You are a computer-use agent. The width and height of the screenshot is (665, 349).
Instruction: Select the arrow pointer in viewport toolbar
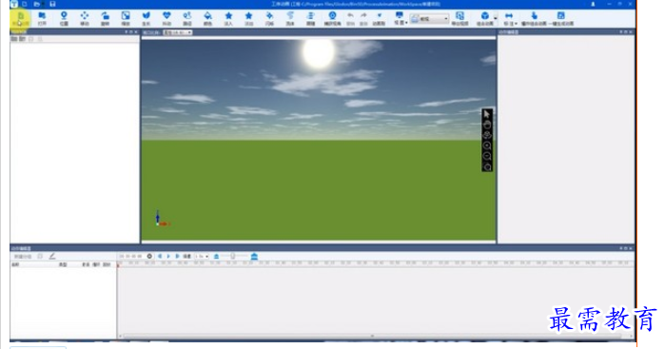pos(487,114)
